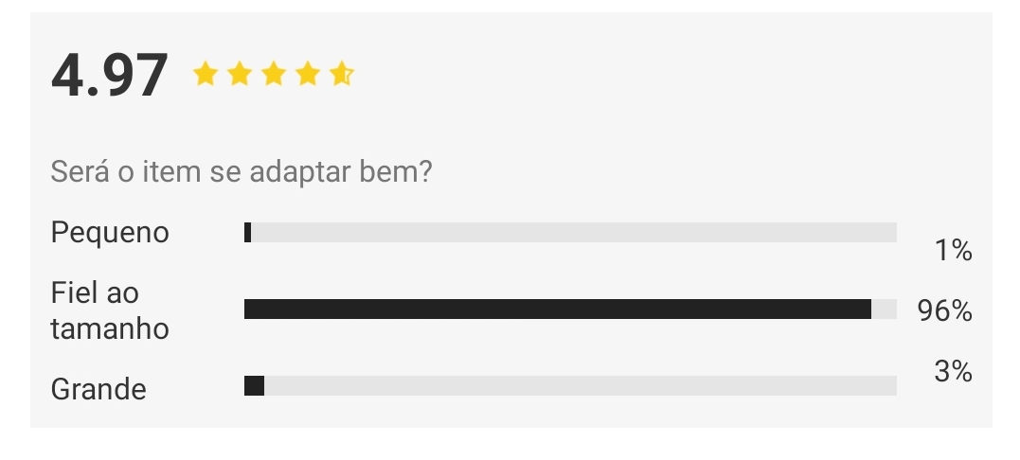Click the third yellow star
1020x460 pixels.
273,74
